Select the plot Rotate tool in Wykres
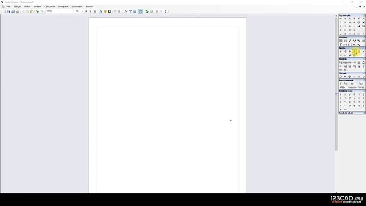 341,77
